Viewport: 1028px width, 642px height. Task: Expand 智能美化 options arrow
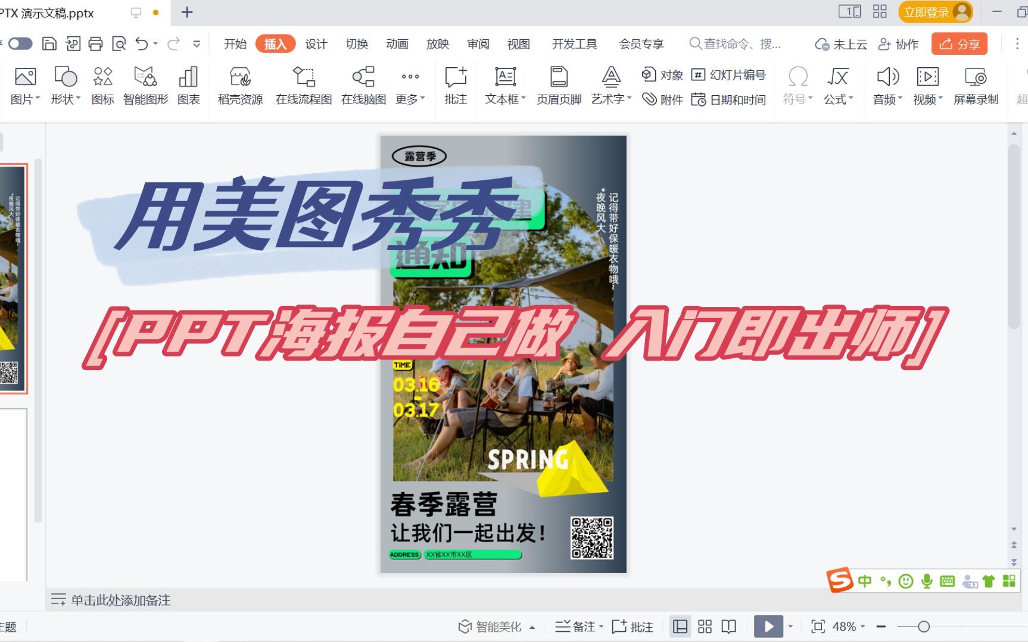click(x=532, y=627)
